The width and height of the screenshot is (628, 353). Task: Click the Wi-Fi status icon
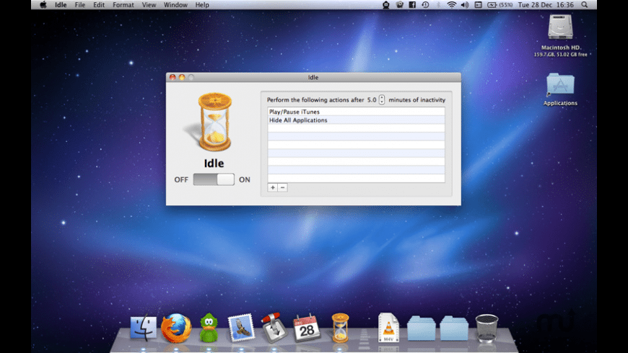coord(452,5)
